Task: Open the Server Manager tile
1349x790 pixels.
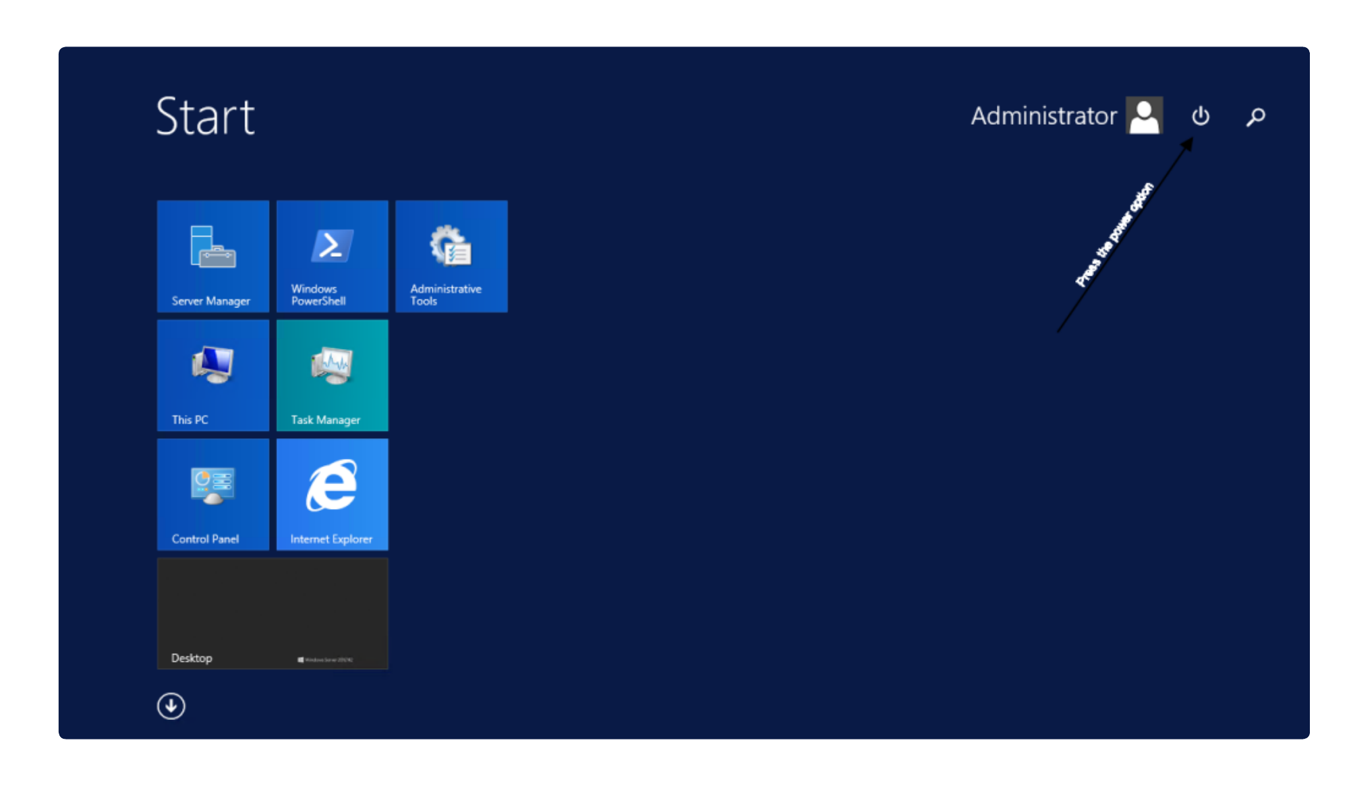Action: pos(213,256)
